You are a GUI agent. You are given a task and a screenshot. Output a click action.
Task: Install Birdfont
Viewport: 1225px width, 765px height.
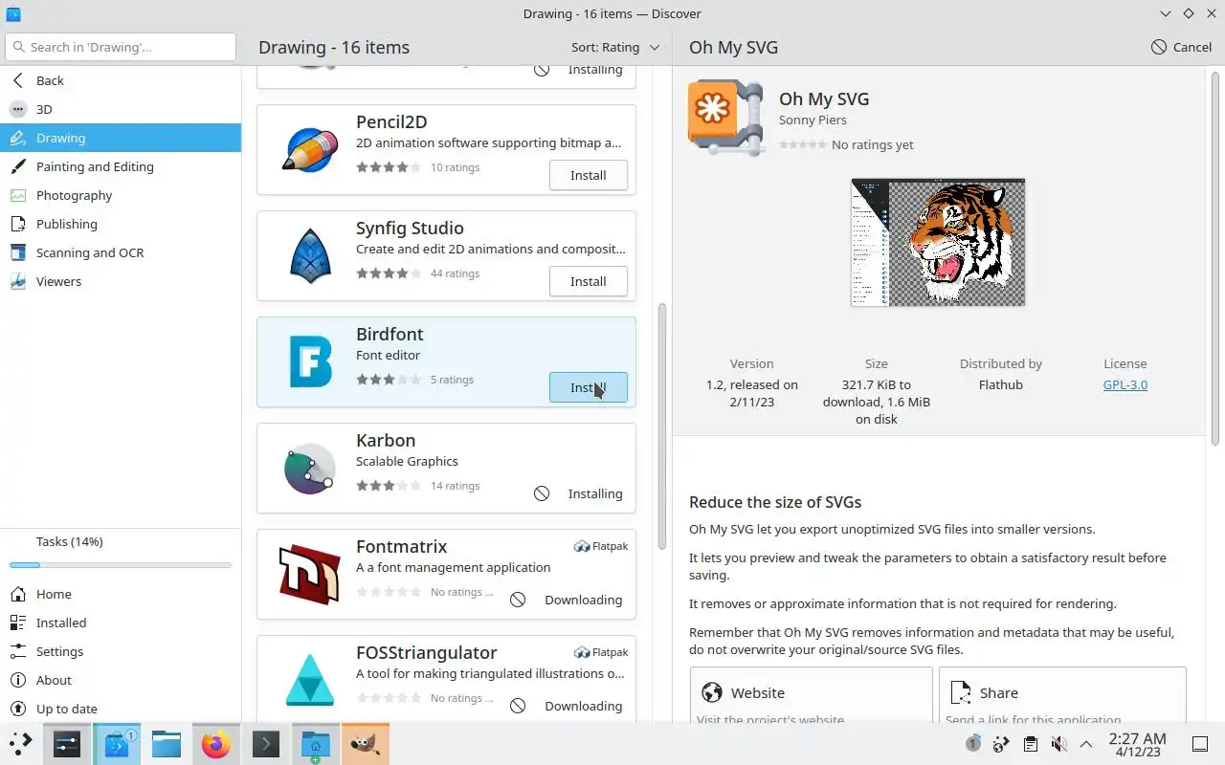[x=589, y=387]
